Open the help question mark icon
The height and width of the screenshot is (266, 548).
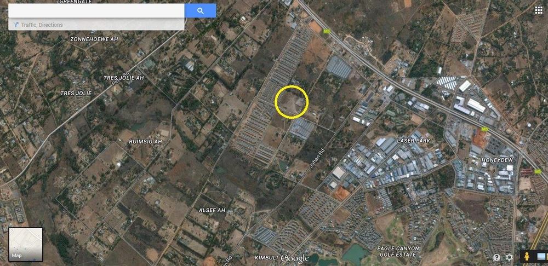(x=496, y=258)
